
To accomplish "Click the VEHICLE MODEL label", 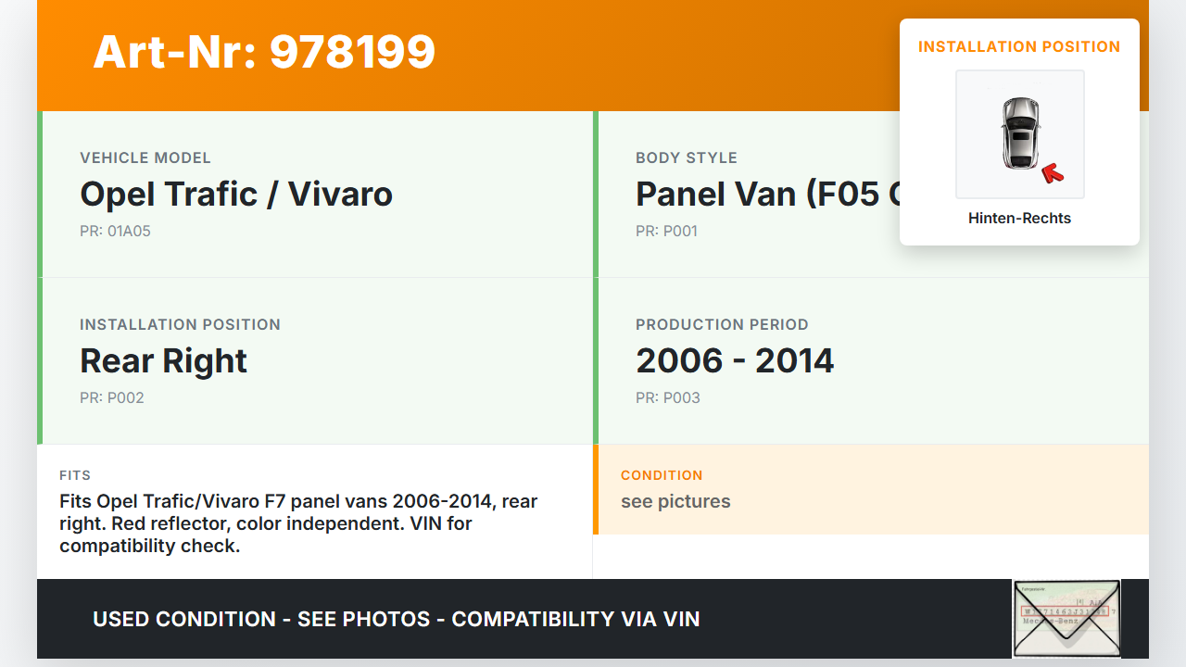I will pyautogui.click(x=145, y=158).
